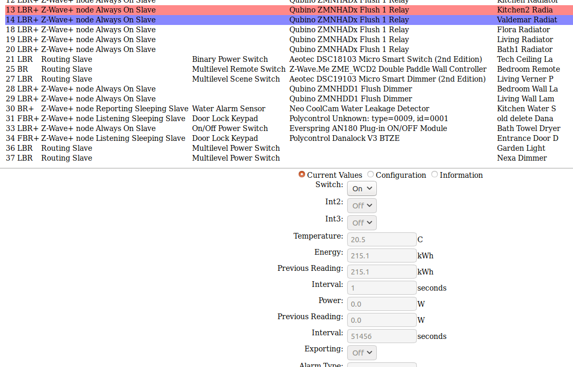The height and width of the screenshot is (367, 573).
Task: Click the Power W value field
Action: pyautogui.click(x=381, y=304)
